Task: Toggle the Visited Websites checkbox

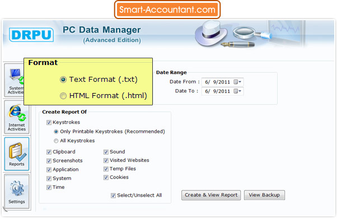Action: pos(106,160)
